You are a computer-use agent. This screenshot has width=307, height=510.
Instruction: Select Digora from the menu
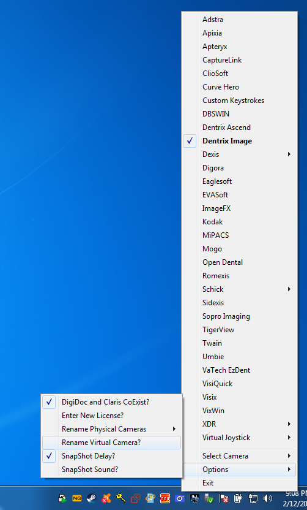[x=240, y=168]
